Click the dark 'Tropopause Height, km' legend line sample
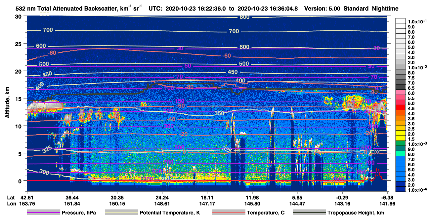 click(x=309, y=213)
